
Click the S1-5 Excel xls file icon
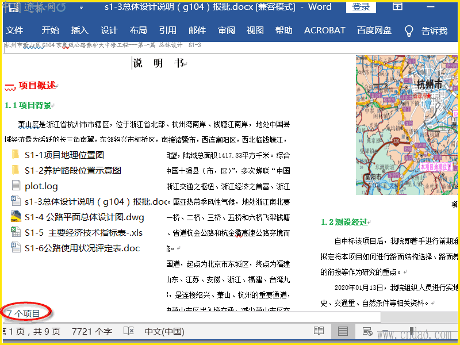(x=15, y=232)
